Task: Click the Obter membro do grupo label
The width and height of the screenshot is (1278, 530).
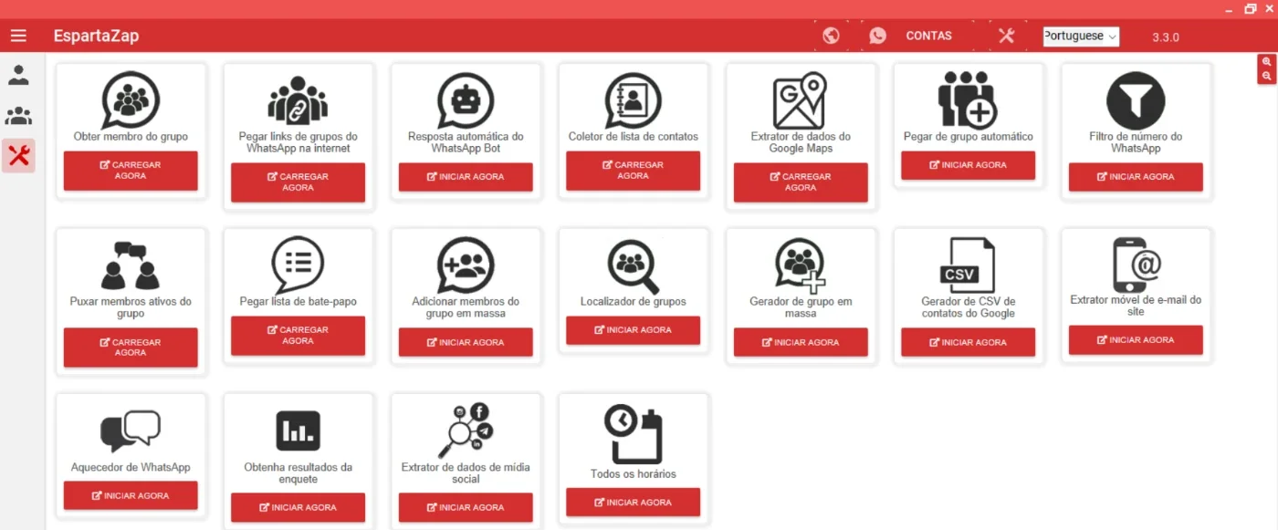Action: [x=131, y=137]
